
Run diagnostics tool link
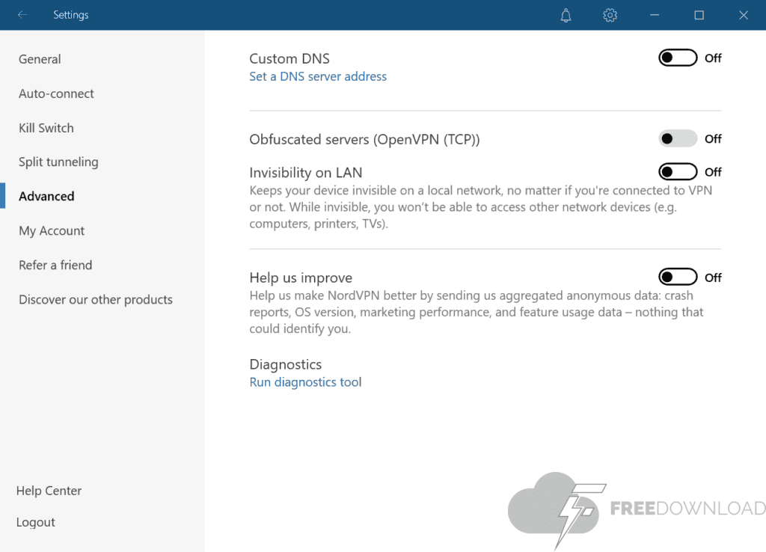point(305,382)
